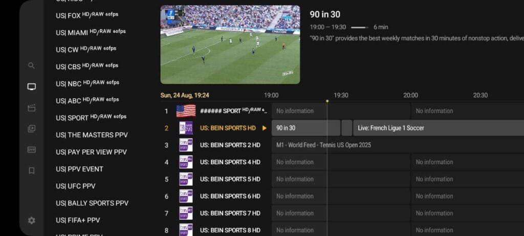Click the '90 in 30' program title heading
The image size is (524, 236).
click(x=325, y=14)
